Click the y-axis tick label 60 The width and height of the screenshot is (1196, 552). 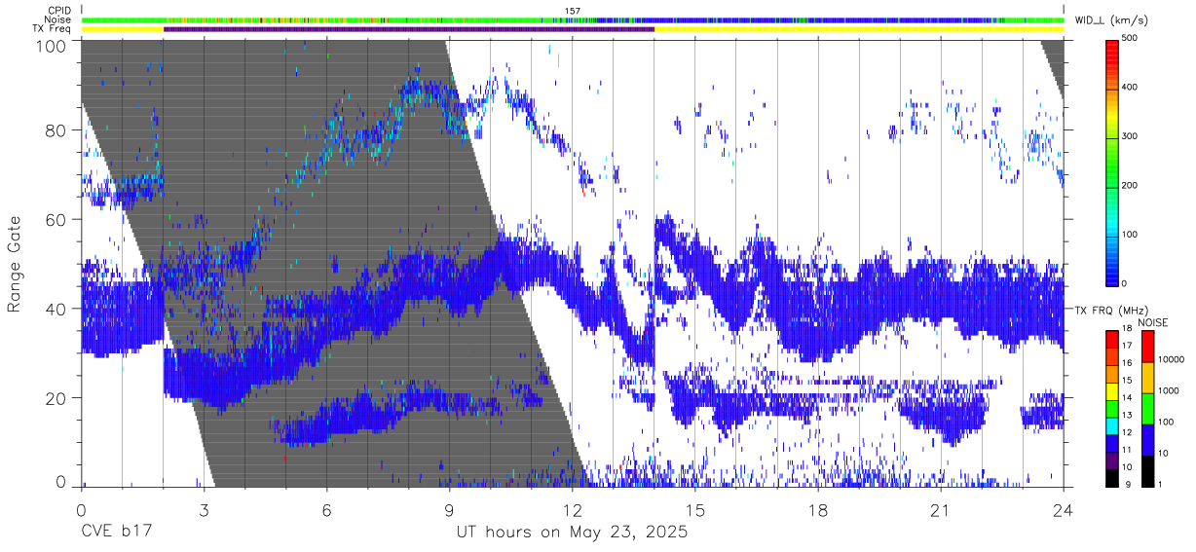57,219
